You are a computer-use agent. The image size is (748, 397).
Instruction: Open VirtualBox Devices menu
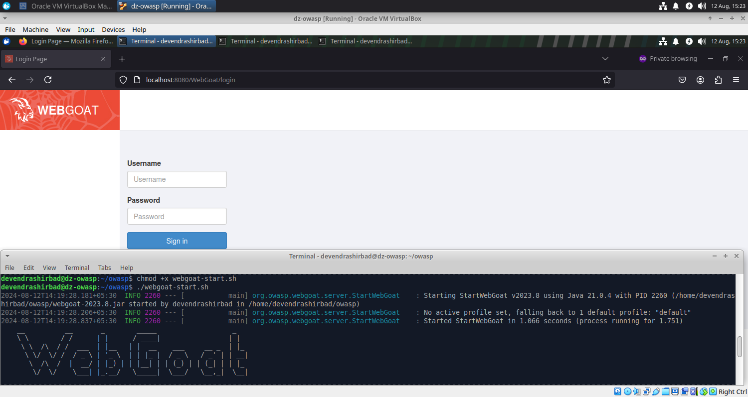tap(113, 29)
